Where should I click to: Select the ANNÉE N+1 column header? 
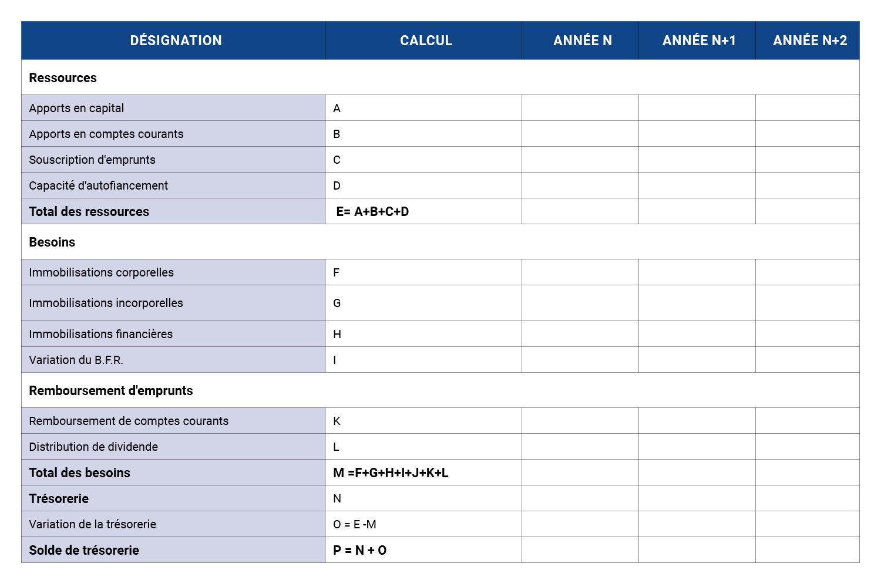click(698, 41)
